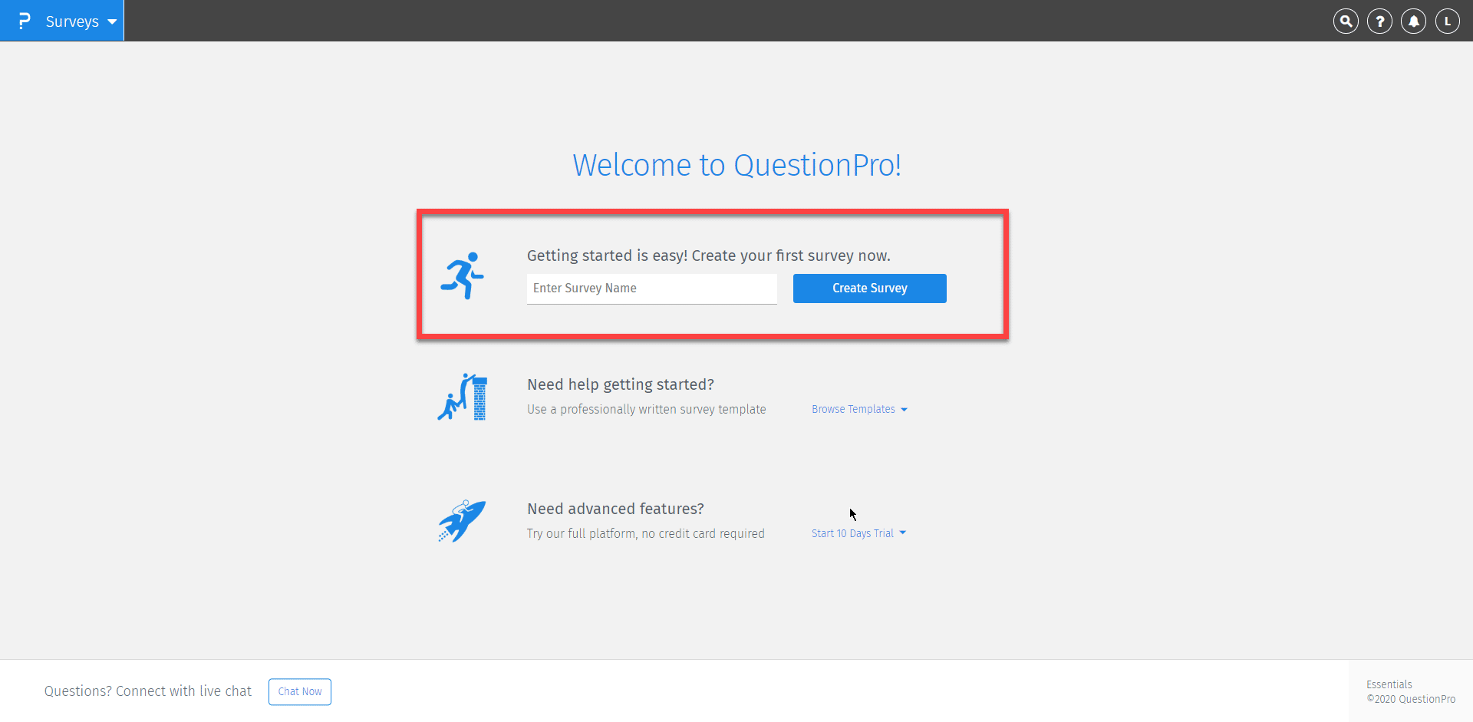Click 'Try our full platform' text

[581, 533]
